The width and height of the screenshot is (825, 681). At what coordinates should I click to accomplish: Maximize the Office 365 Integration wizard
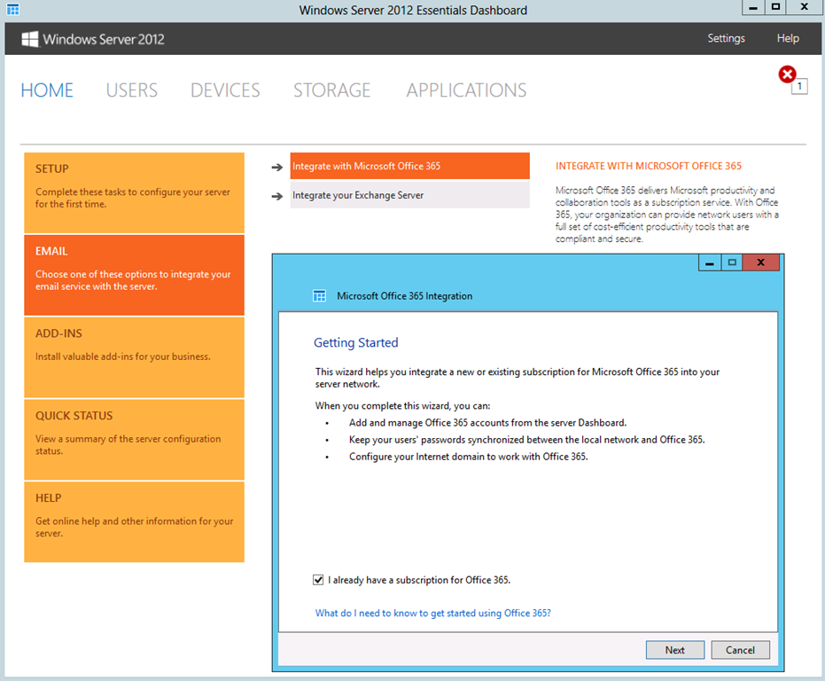click(x=732, y=262)
